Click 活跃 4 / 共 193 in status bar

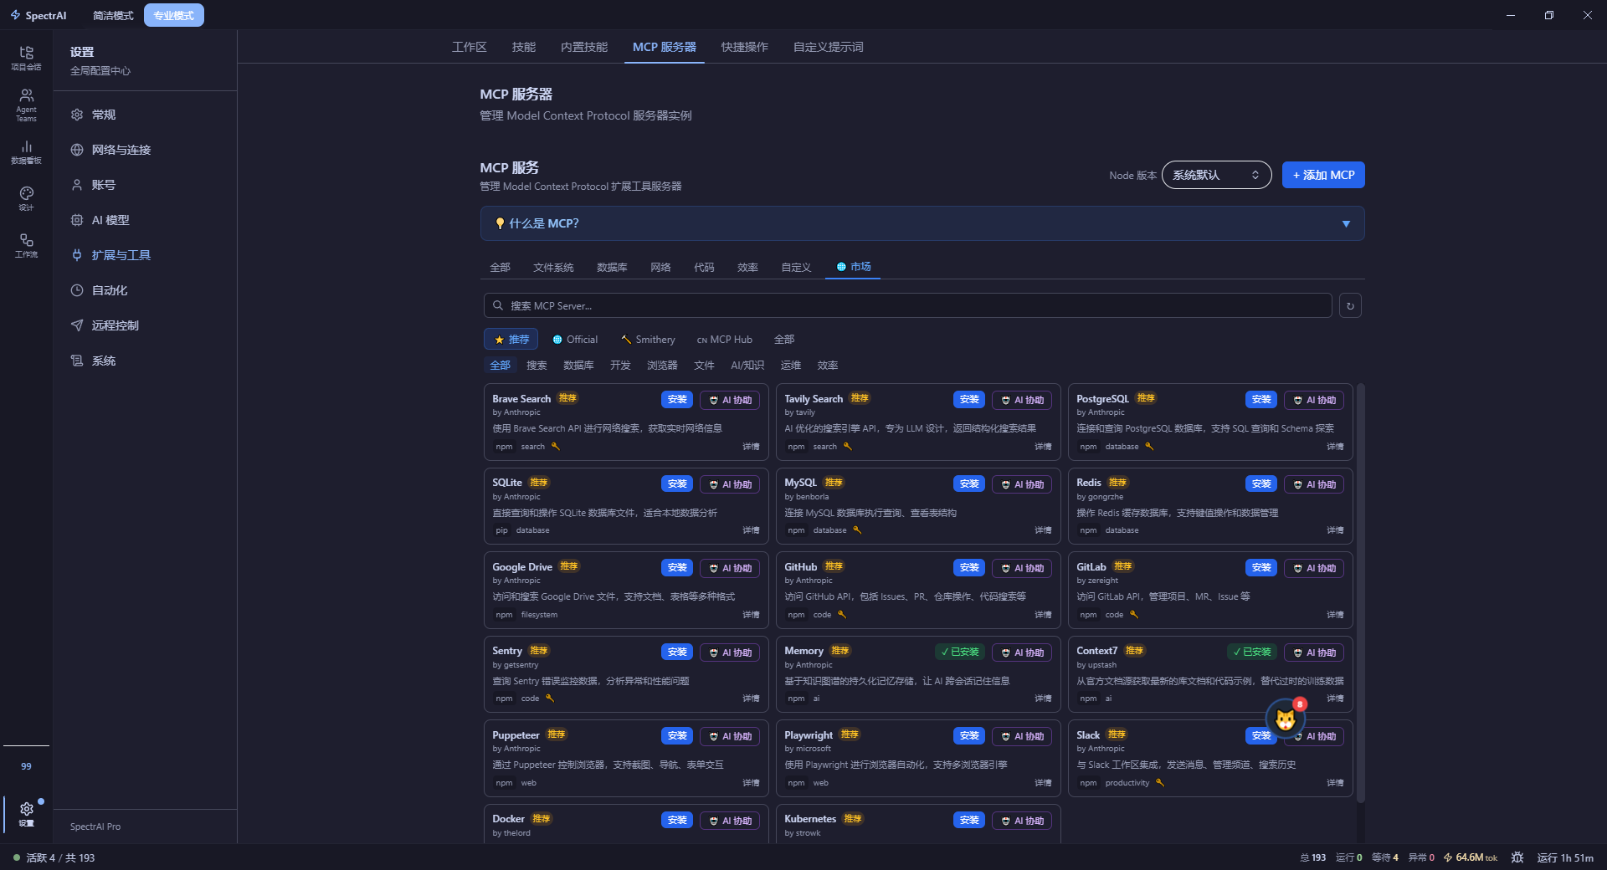click(60, 857)
